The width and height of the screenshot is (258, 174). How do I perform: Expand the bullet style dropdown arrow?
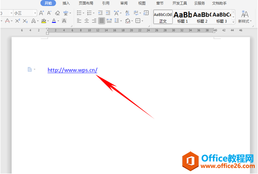tap(83, 13)
